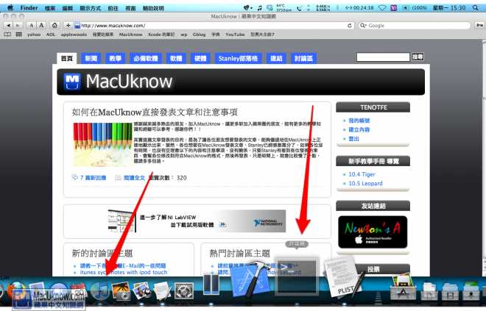
Task: Launch iPhoto from the Dock
Action: 120,290
